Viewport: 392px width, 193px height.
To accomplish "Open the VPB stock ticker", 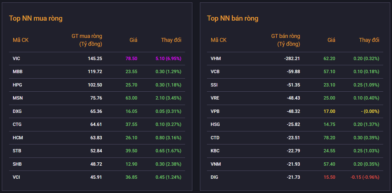I will (x=215, y=111).
